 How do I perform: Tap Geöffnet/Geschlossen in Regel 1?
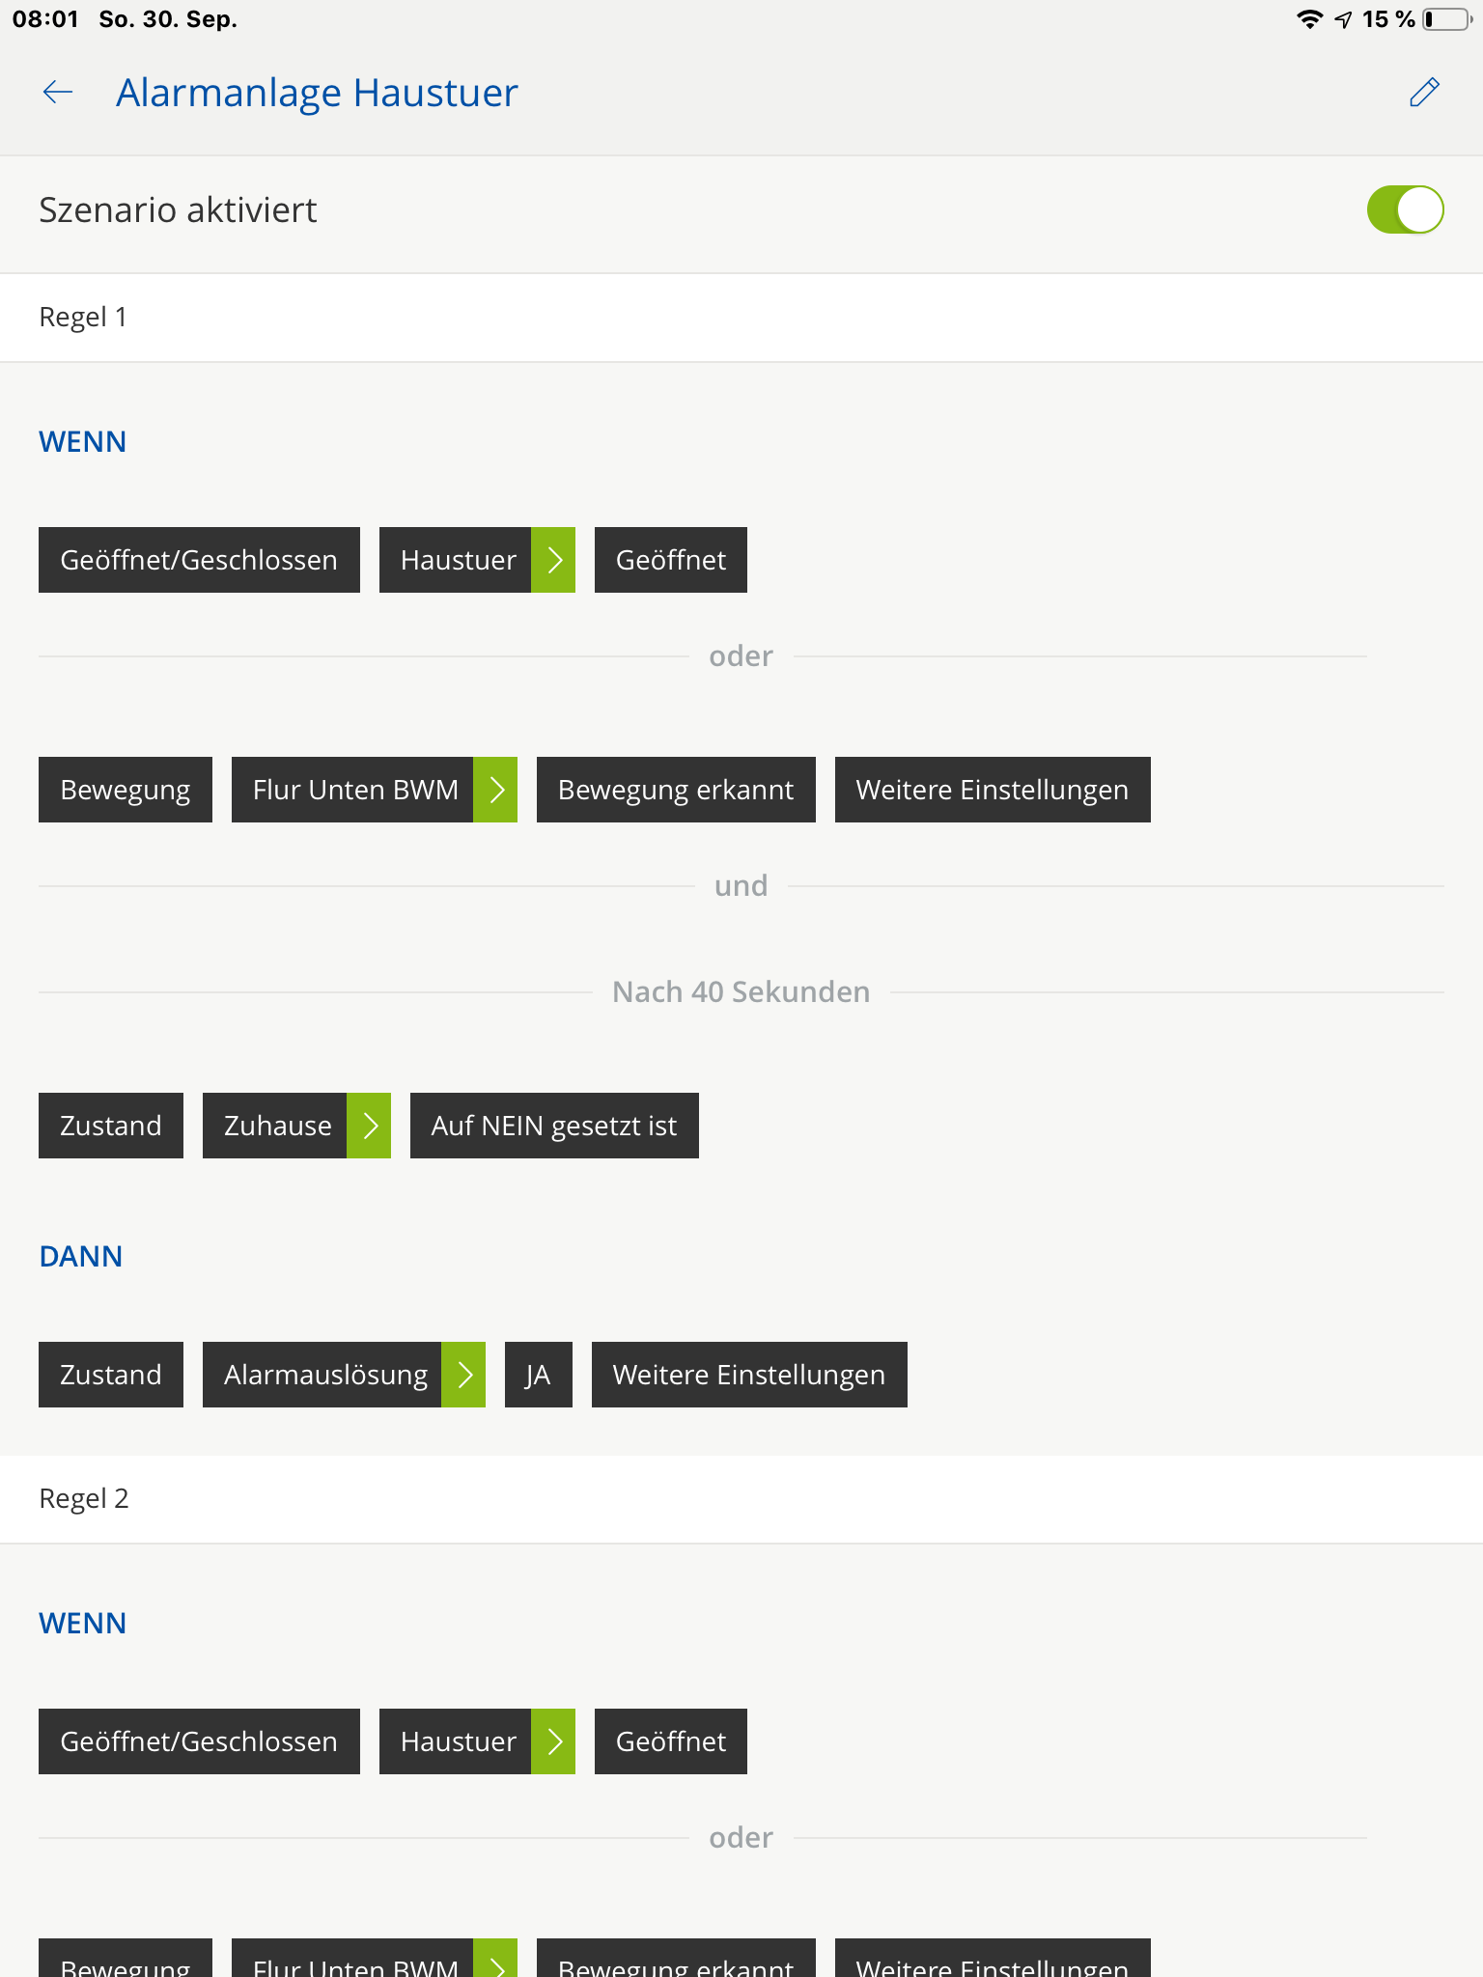tap(199, 560)
